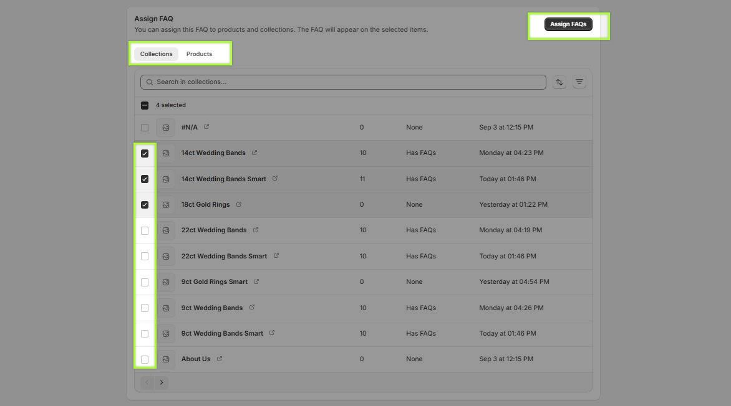Viewport: 731px width, 406px height.
Task: Uncheck the 14ct Wedding Bands Smart checkbox
Action: [145, 179]
